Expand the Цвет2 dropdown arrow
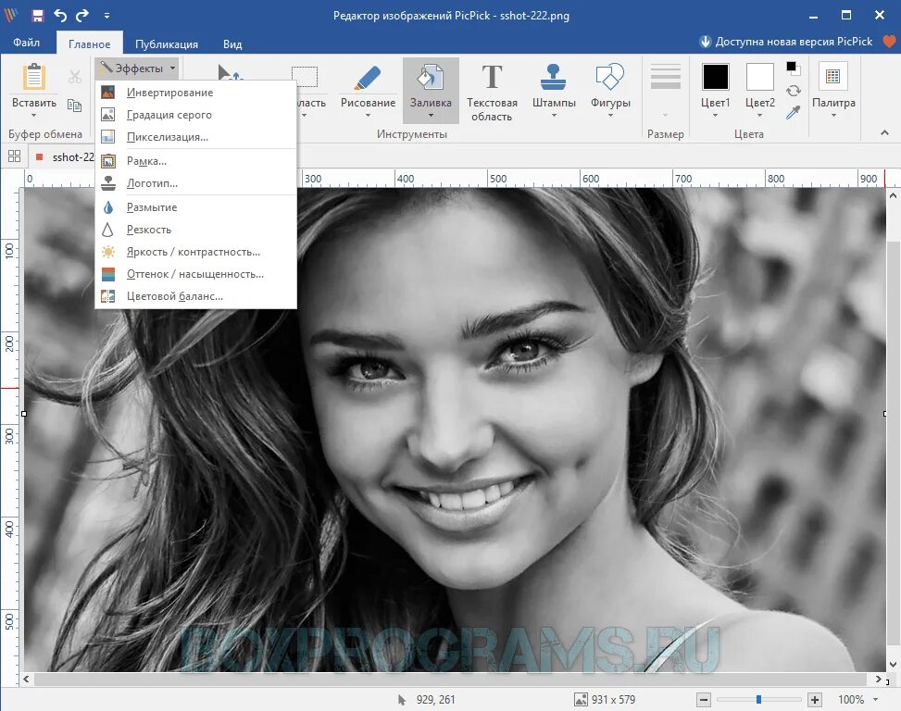 click(x=759, y=116)
